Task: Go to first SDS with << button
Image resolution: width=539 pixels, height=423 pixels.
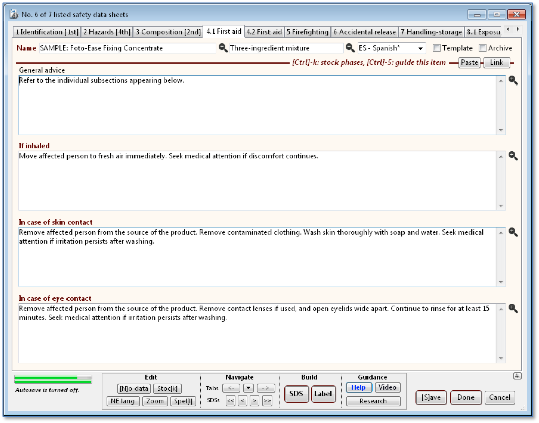Action: 231,401
